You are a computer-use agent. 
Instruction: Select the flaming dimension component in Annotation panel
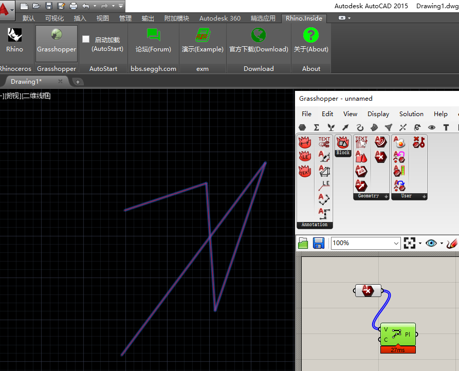(305, 142)
